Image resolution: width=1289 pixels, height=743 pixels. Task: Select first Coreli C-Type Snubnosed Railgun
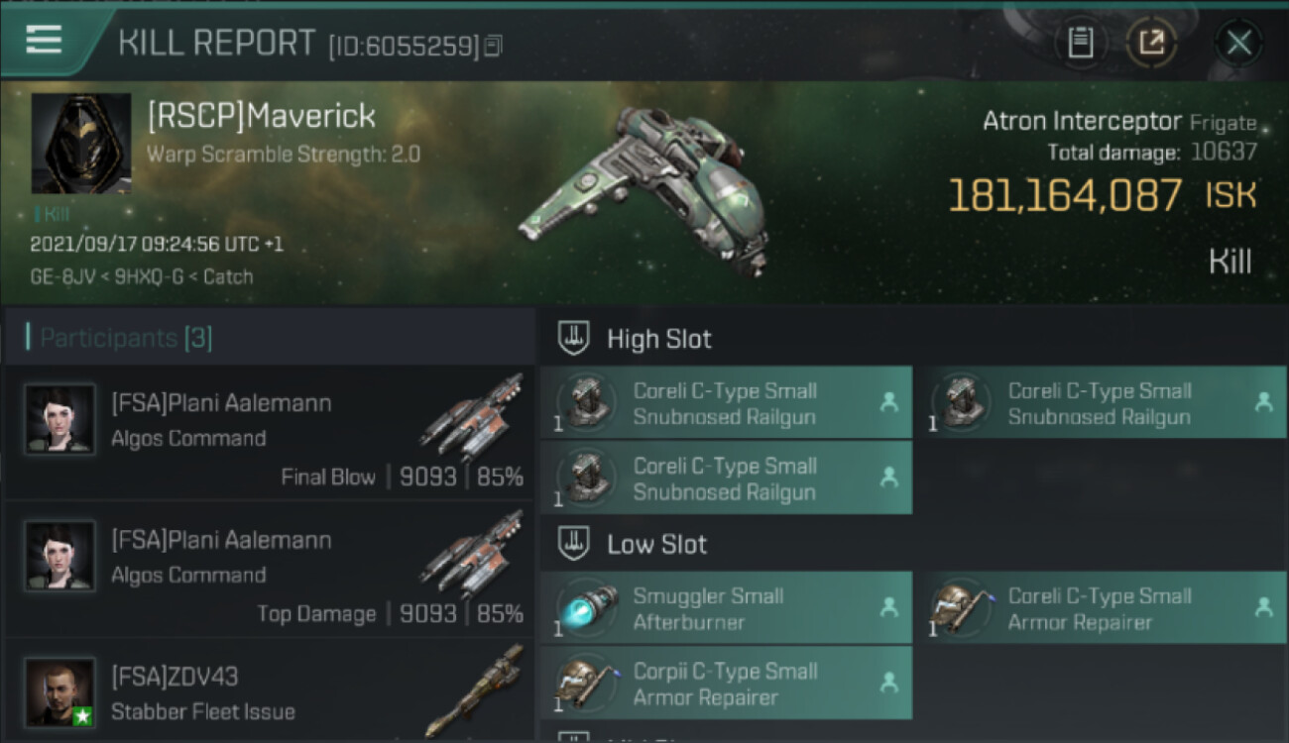(726, 403)
